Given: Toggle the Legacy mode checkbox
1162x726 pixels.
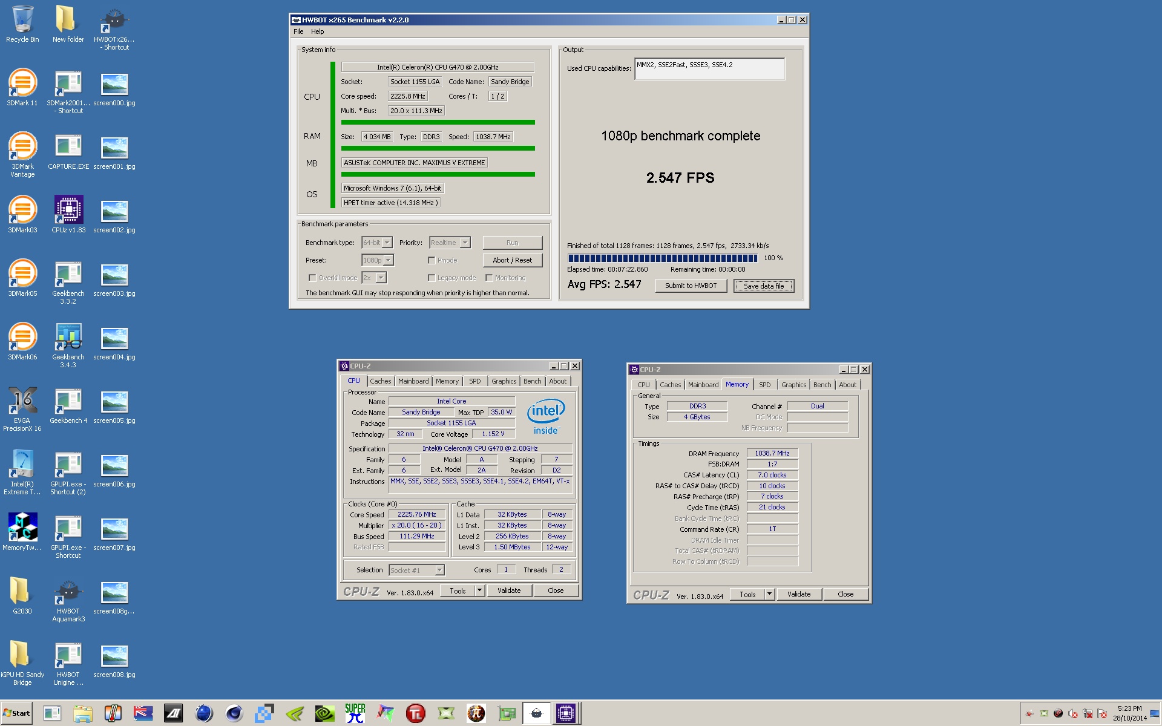Looking at the screenshot, I should [432, 278].
